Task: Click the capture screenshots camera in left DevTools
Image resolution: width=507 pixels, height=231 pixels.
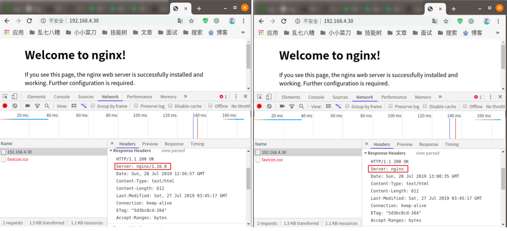Action: pyautogui.click(x=28, y=106)
